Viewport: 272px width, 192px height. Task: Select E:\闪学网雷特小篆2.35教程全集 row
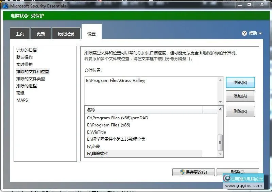[x=143, y=139]
